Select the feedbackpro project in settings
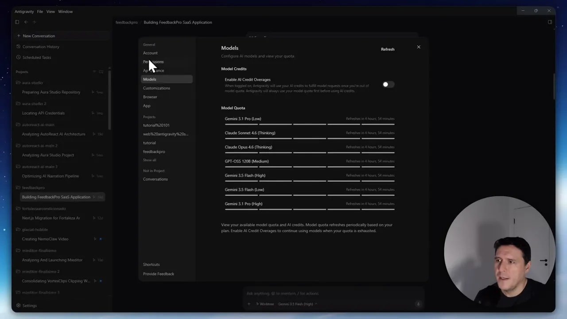The height and width of the screenshot is (319, 567). (154, 152)
